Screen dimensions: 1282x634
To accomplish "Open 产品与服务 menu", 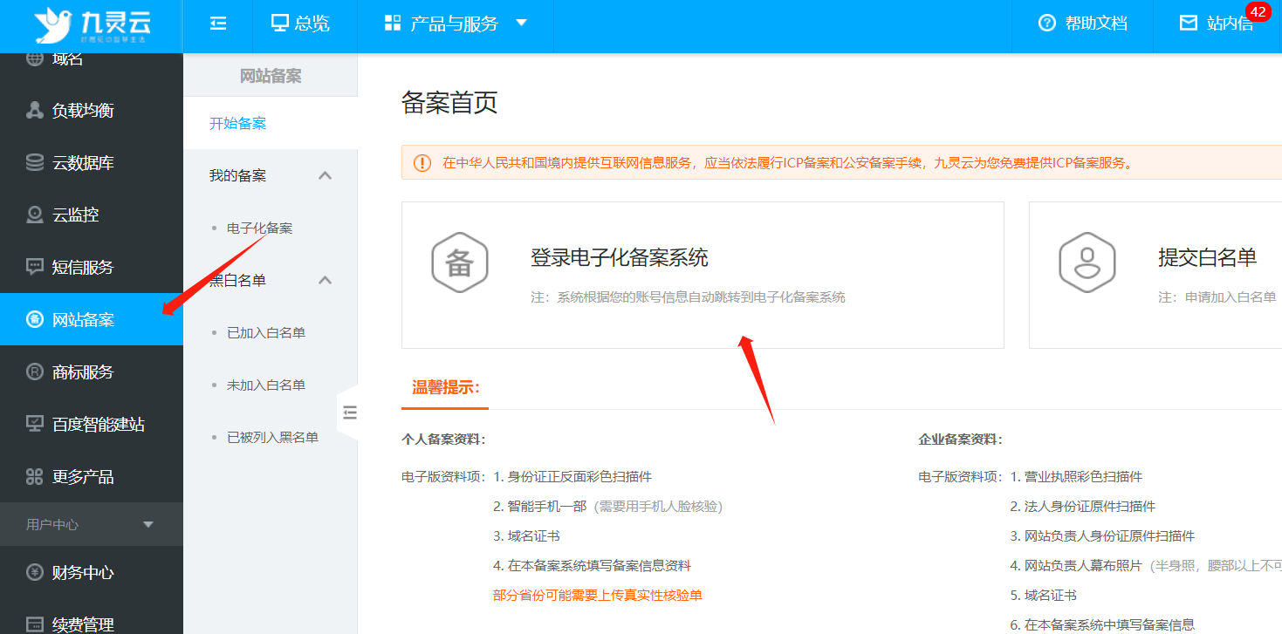I will point(456,24).
